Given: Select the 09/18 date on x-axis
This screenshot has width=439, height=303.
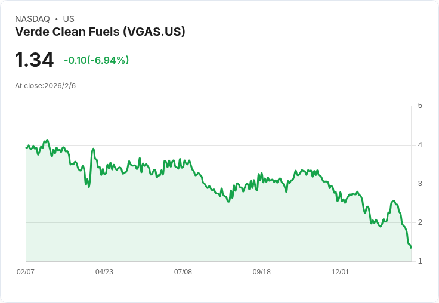Looking at the screenshot, I should (x=262, y=272).
